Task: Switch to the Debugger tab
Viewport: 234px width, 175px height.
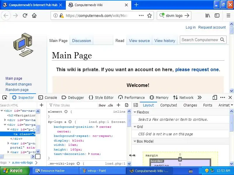Action: [x=73, y=98]
